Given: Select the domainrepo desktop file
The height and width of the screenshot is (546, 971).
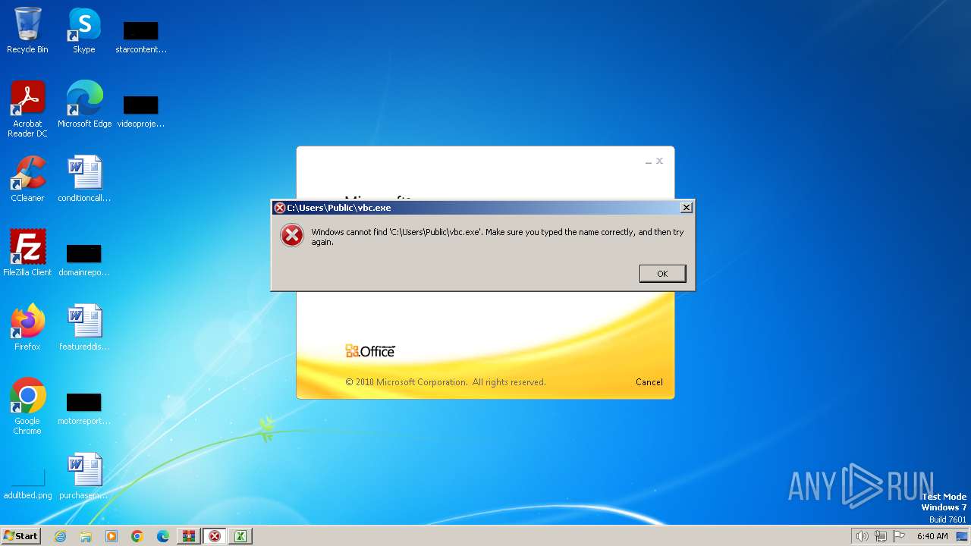Looking at the screenshot, I should [x=84, y=260].
